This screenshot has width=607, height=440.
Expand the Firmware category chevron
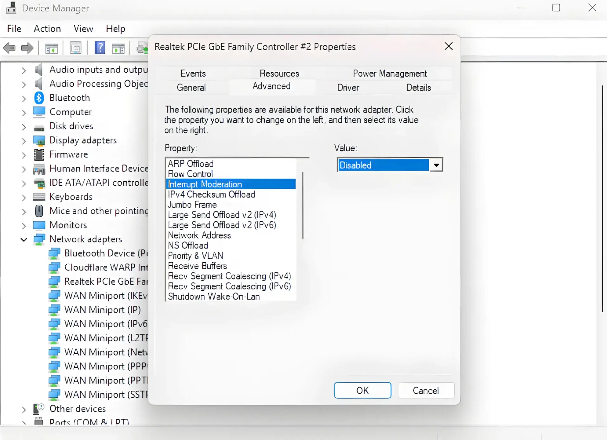click(24, 155)
